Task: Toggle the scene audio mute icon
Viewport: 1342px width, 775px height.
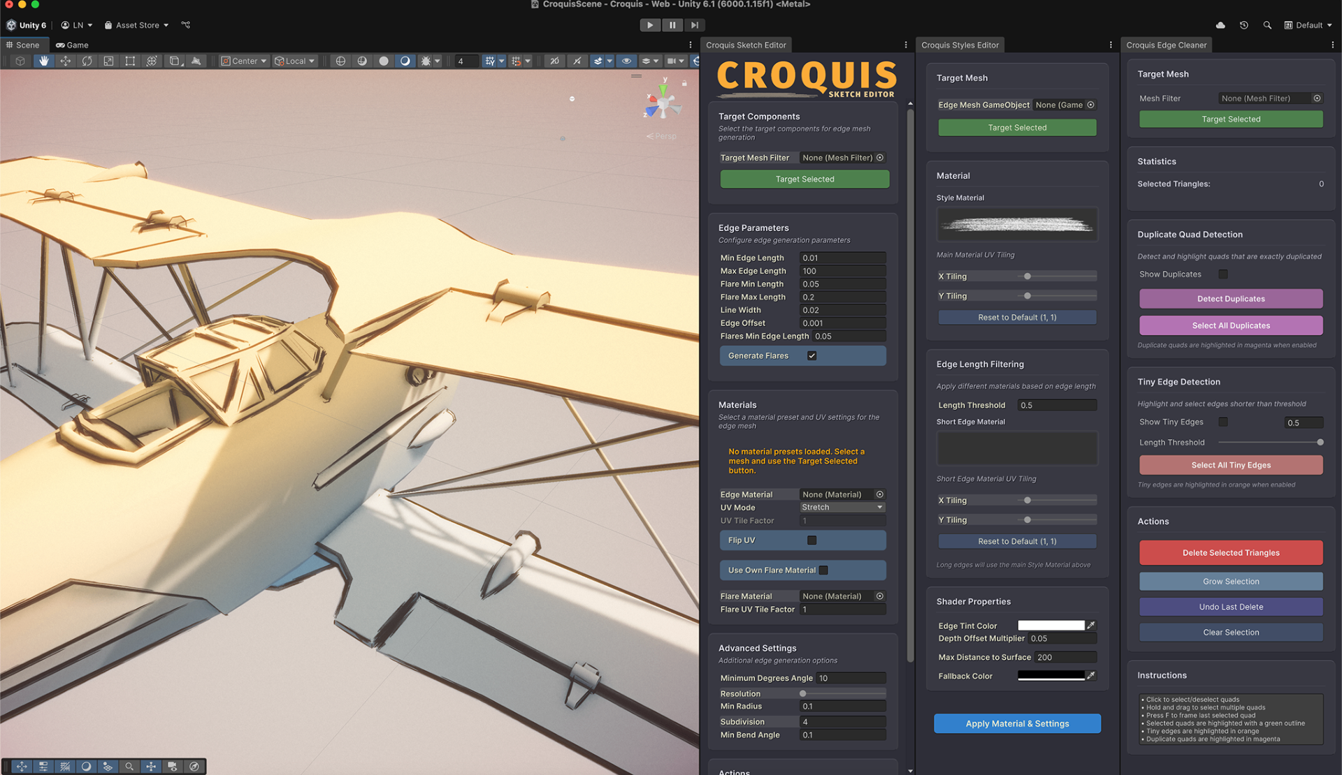Action: tap(577, 61)
